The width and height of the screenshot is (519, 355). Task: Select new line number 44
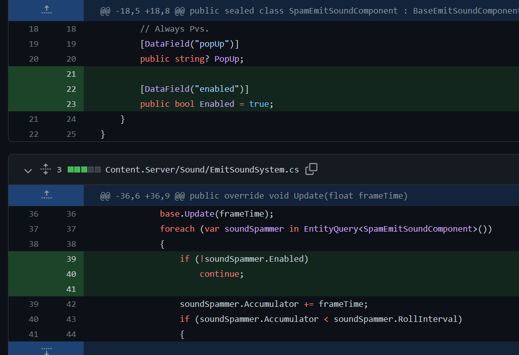tap(70, 334)
